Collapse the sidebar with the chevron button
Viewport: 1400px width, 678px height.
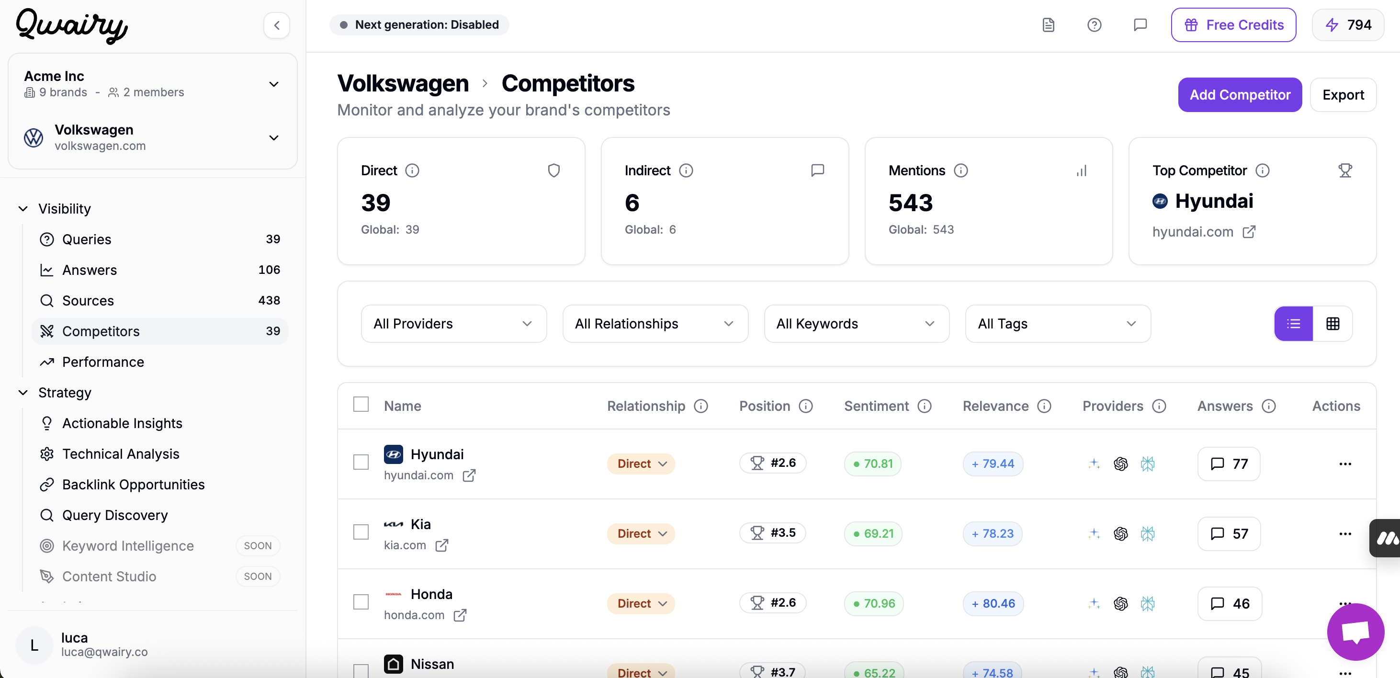point(277,25)
